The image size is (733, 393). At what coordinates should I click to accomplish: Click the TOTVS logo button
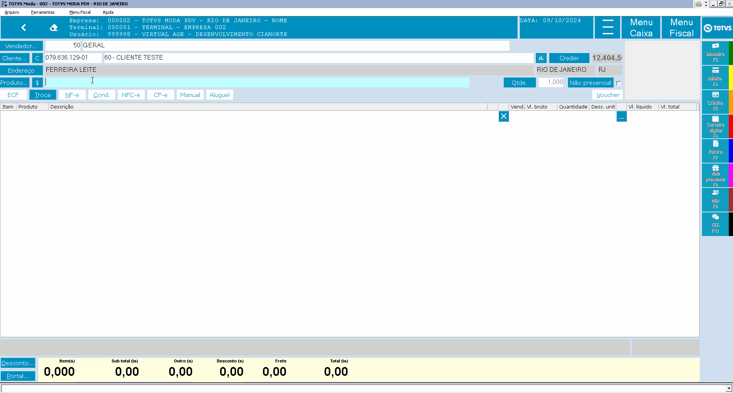(717, 28)
